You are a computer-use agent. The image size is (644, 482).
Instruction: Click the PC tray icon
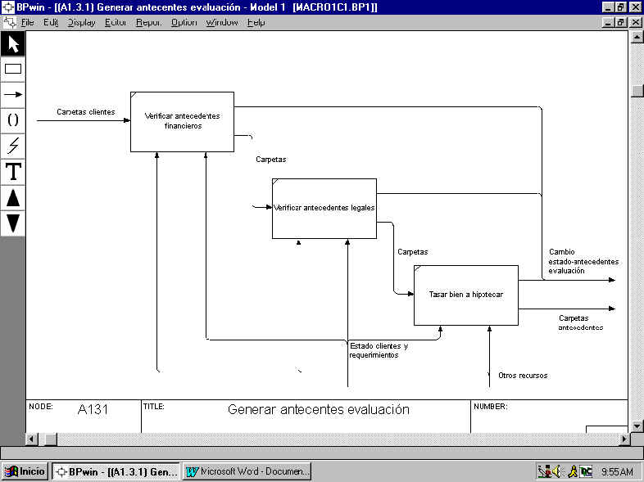pyautogui.click(x=586, y=471)
